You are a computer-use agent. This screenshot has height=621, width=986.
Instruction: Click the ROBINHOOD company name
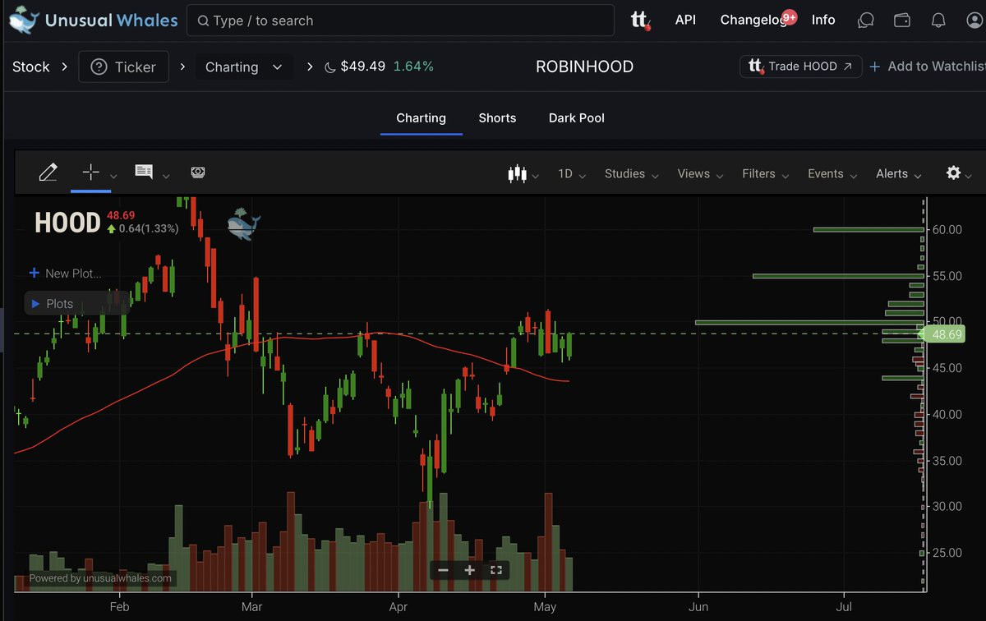pyautogui.click(x=584, y=67)
